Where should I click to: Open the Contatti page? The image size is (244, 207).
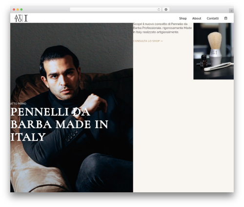pyautogui.click(x=213, y=18)
